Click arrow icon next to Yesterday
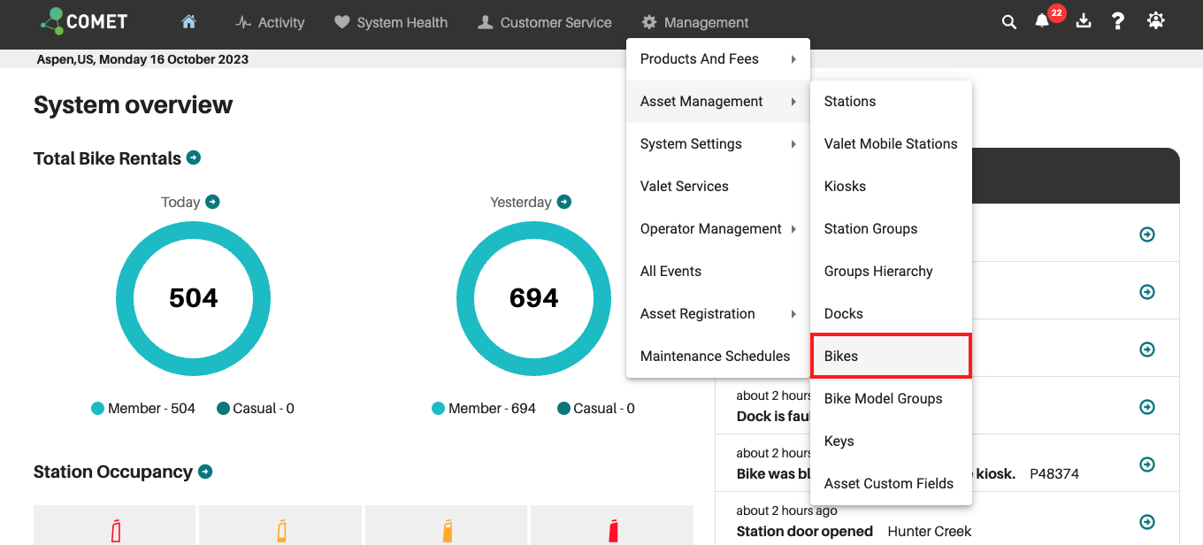This screenshot has height=545, width=1203. (564, 202)
